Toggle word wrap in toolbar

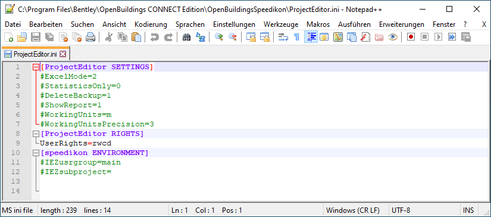click(x=283, y=38)
